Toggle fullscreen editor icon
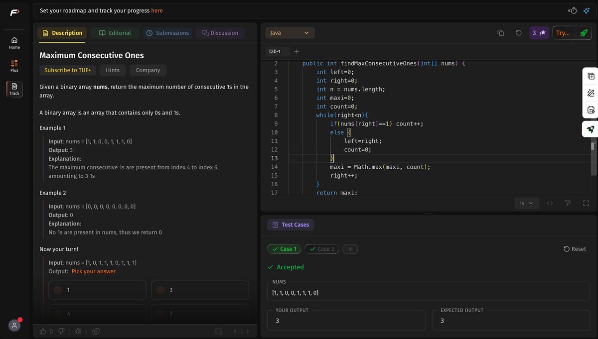This screenshot has width=598, height=339. pos(586,203)
